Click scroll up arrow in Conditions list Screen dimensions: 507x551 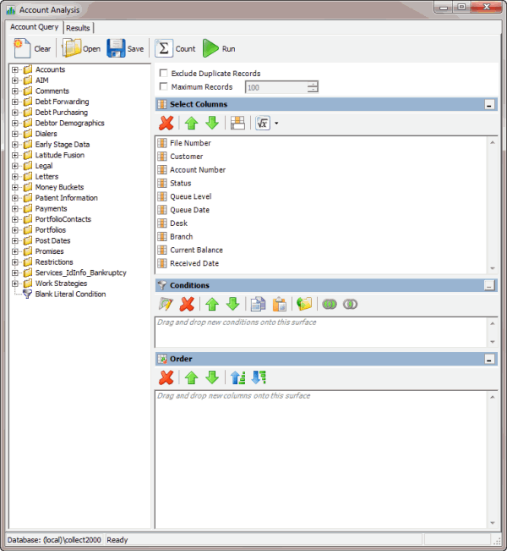[493, 323]
